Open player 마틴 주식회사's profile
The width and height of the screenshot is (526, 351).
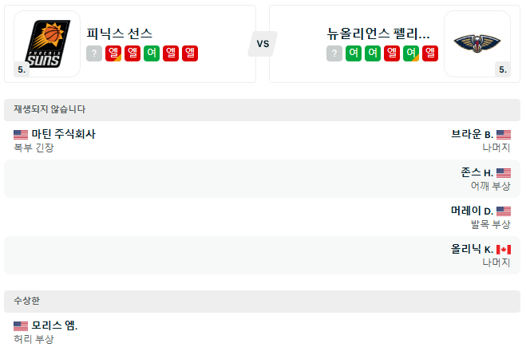coord(64,134)
